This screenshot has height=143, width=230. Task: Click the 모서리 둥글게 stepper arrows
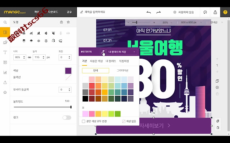69,90
